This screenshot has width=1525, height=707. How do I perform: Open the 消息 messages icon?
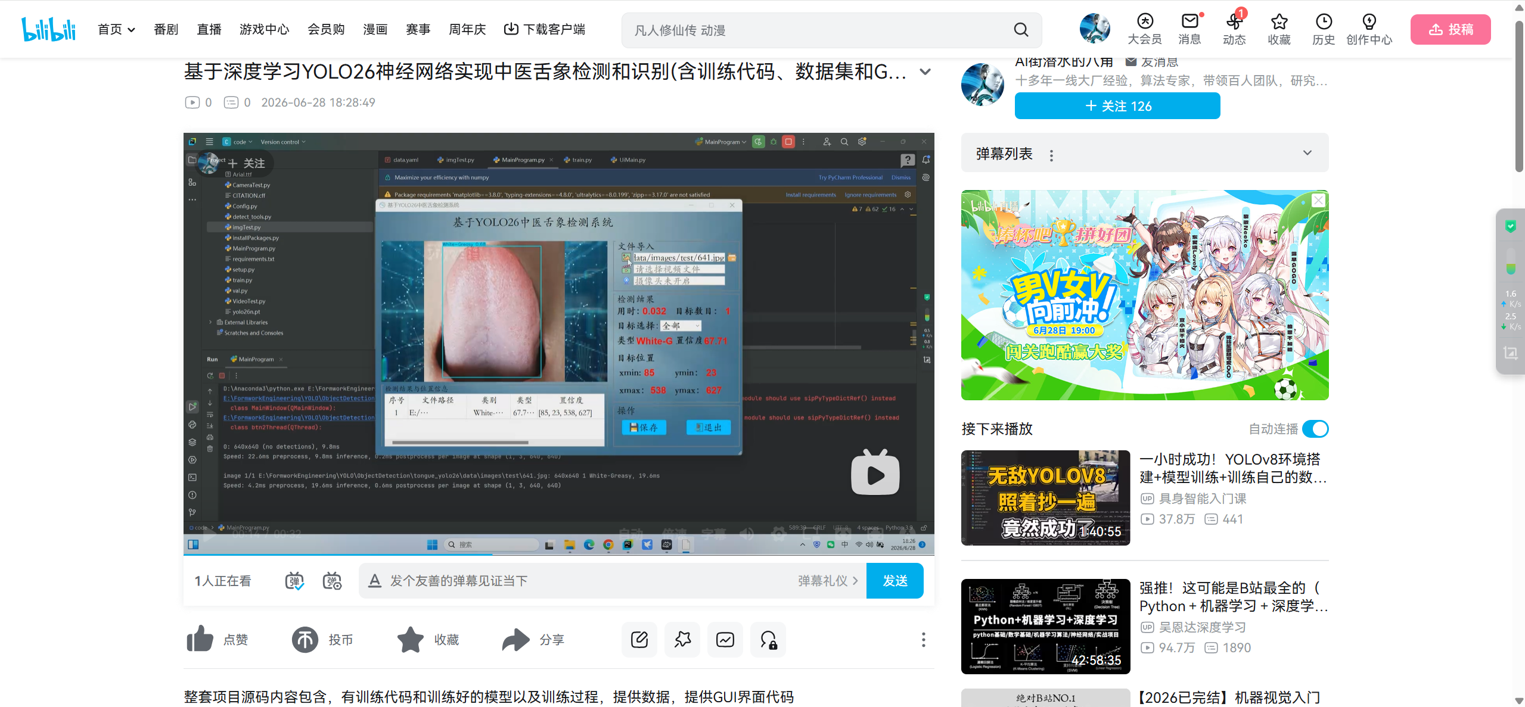pyautogui.click(x=1189, y=29)
